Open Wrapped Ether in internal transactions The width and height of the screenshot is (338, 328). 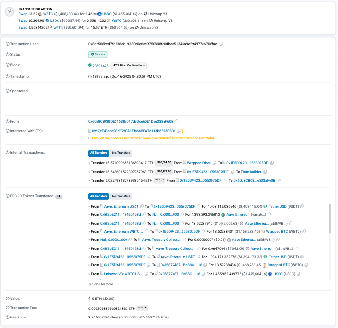[199, 163]
